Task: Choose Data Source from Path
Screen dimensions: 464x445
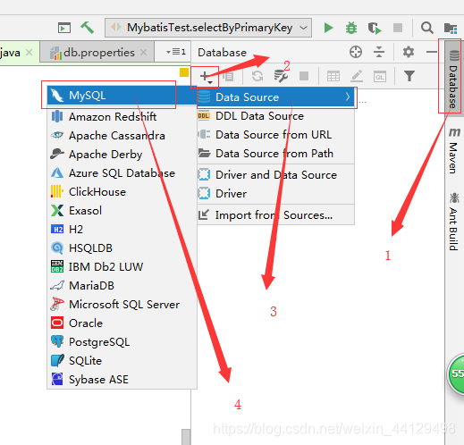Action: pyautogui.click(x=275, y=154)
